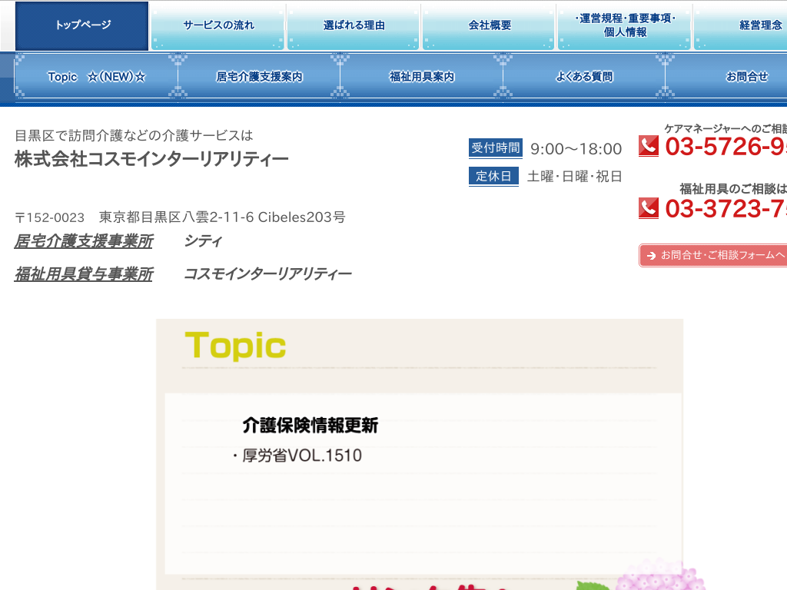Click arrow icon on the contact form button
The width and height of the screenshot is (787, 590).
[x=652, y=256]
